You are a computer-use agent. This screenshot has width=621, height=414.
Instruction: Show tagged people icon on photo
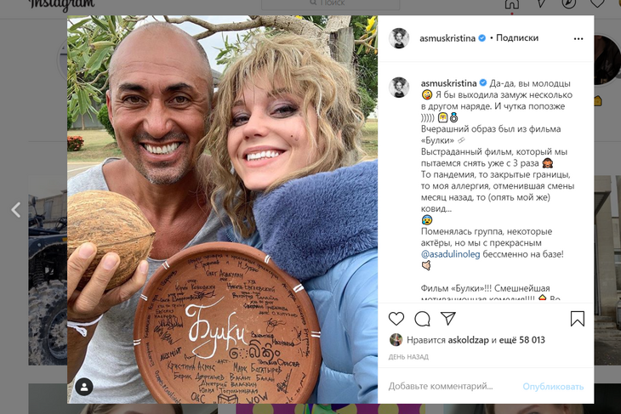[84, 387]
